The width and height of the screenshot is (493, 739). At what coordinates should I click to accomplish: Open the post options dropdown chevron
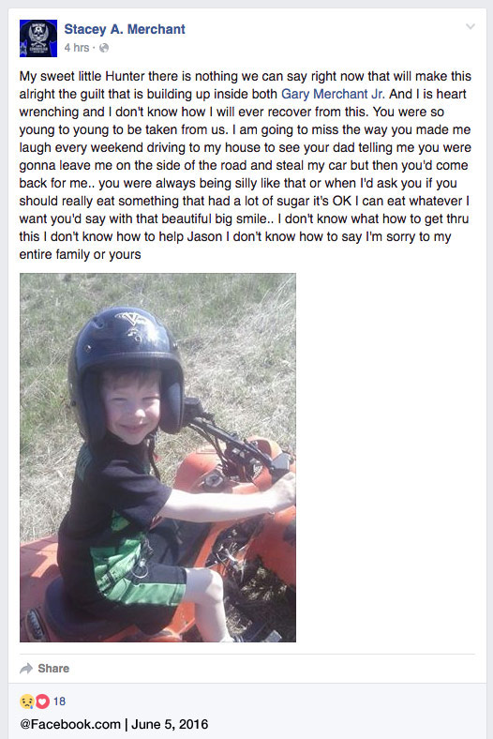click(x=470, y=26)
